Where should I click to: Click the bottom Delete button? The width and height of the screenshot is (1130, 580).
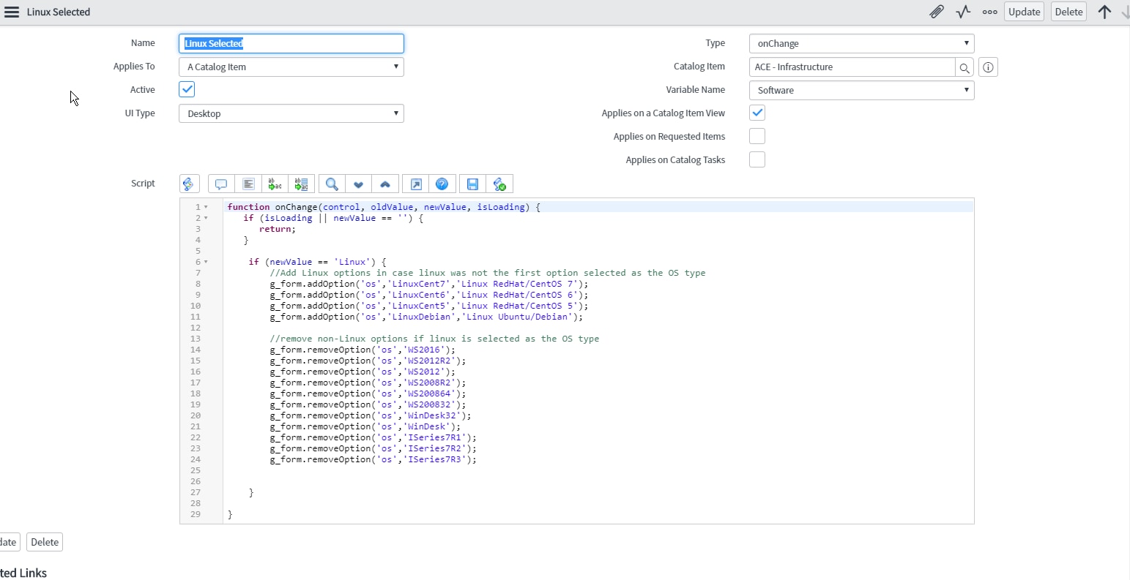point(45,542)
